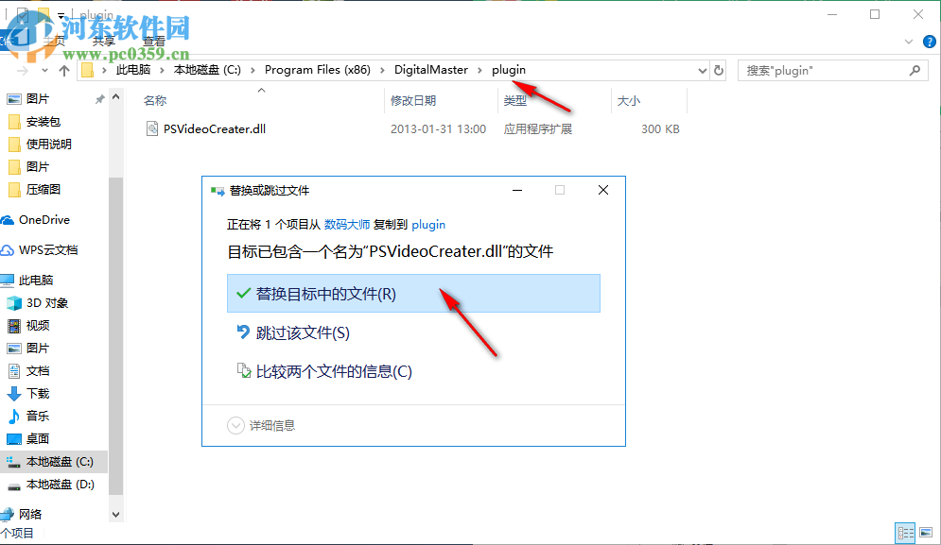
Task: Open recent locations dropdown arrow
Action: click(x=44, y=70)
